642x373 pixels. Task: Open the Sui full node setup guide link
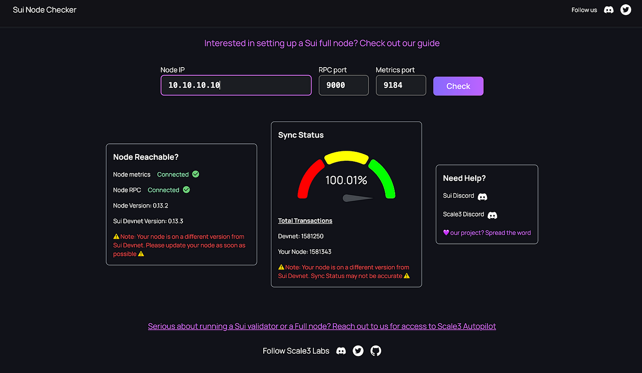[321, 43]
